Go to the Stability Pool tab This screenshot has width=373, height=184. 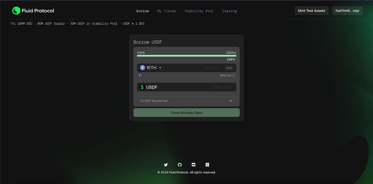[x=199, y=11]
